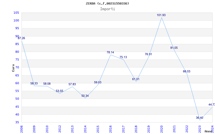Select the 58.08 data point label
Screen dimensions: 215x134
coord(47,84)
